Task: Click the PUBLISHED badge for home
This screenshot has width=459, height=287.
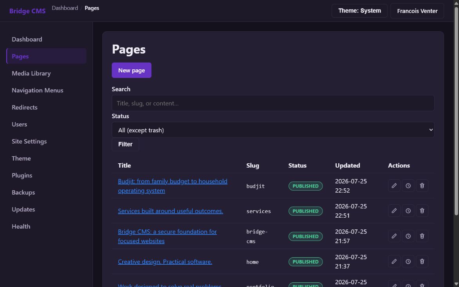Action: click(x=305, y=262)
